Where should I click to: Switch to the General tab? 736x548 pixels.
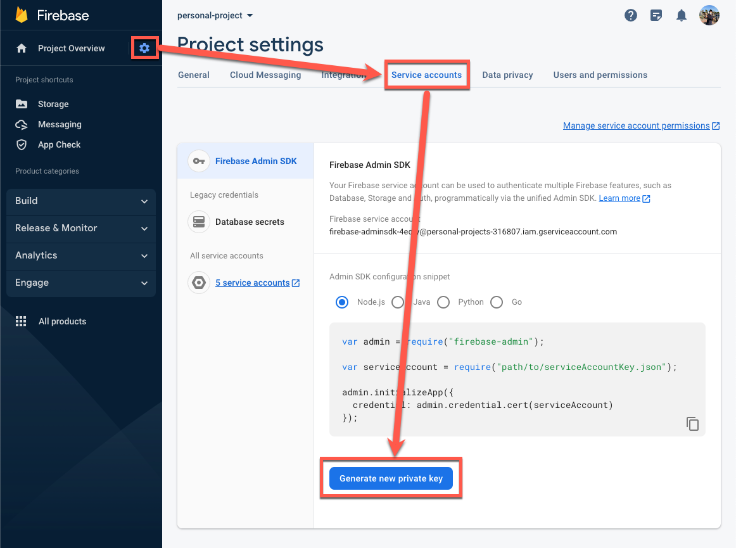(x=194, y=75)
